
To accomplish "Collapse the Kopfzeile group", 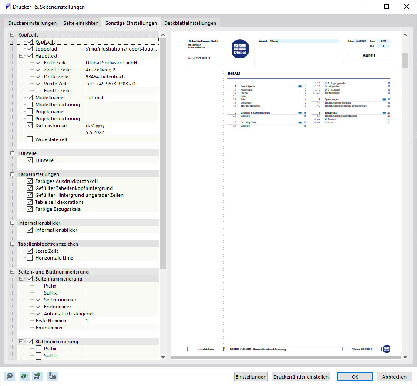I will click(12, 34).
